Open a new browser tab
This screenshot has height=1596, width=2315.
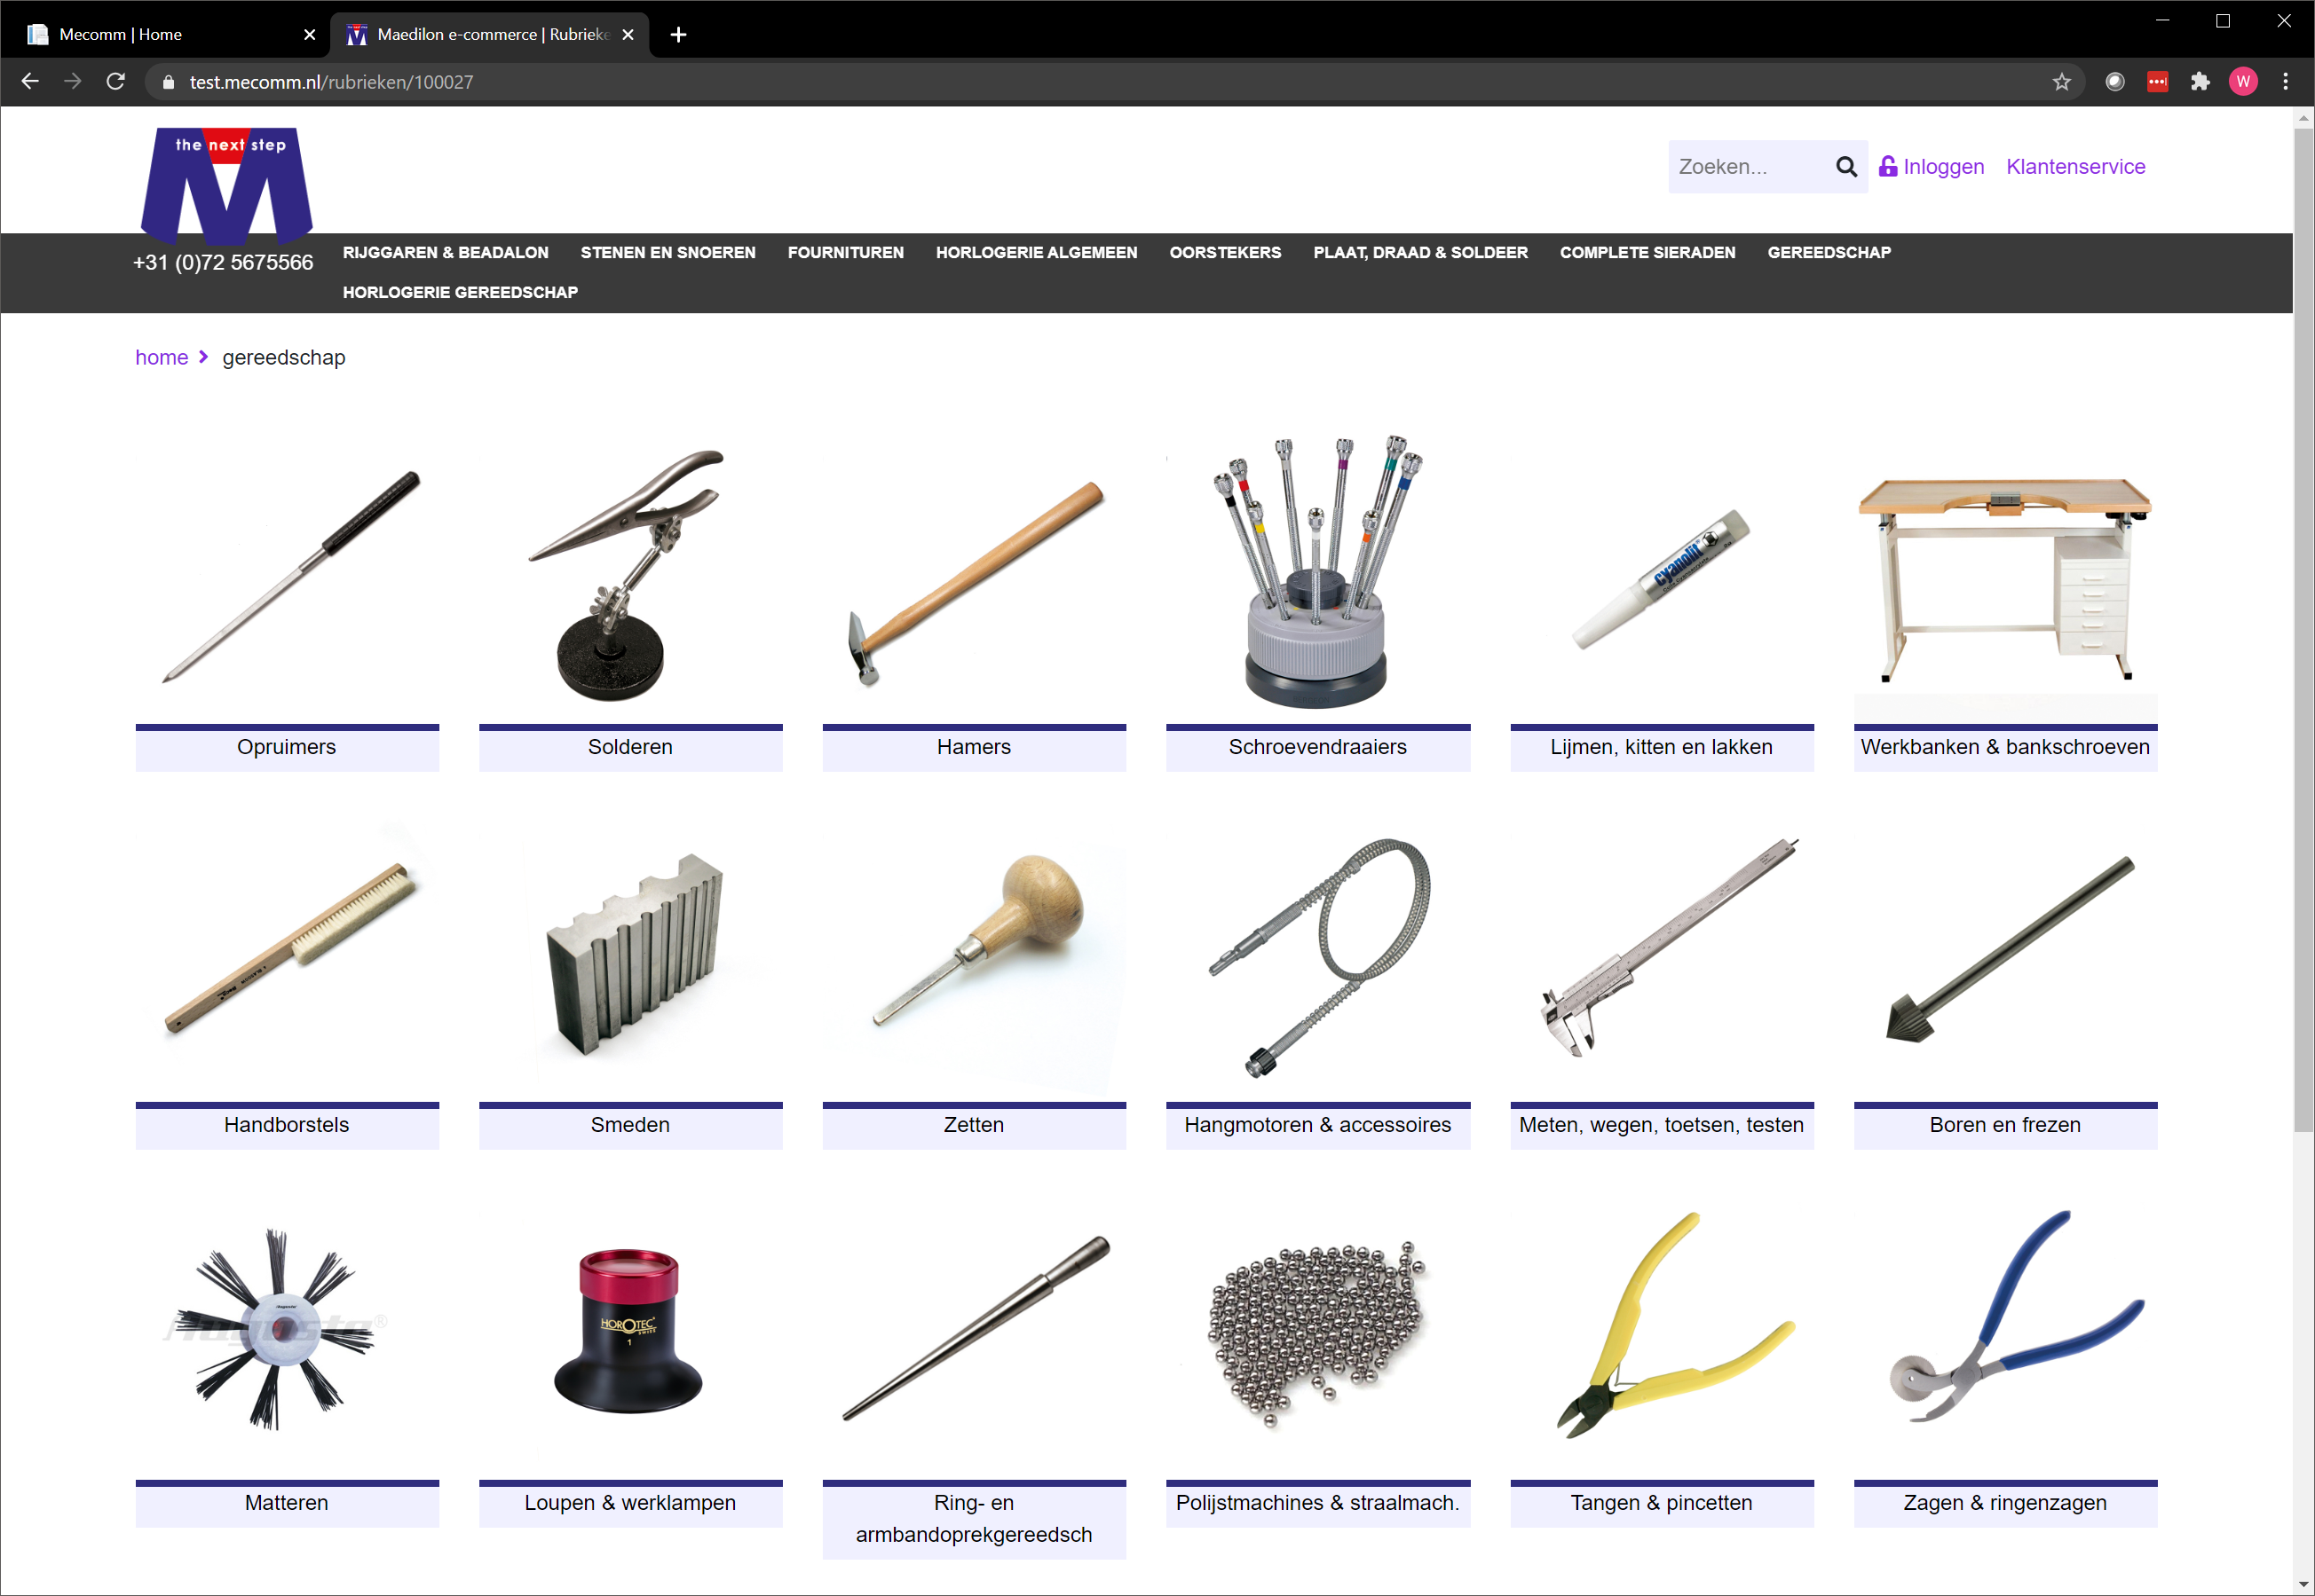[x=678, y=35]
